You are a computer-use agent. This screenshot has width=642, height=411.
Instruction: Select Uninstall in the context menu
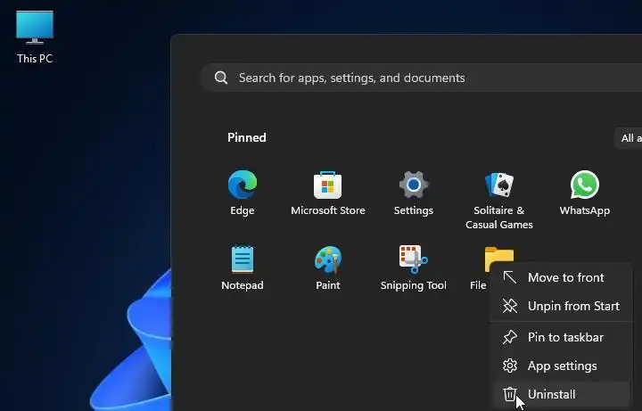point(562,394)
